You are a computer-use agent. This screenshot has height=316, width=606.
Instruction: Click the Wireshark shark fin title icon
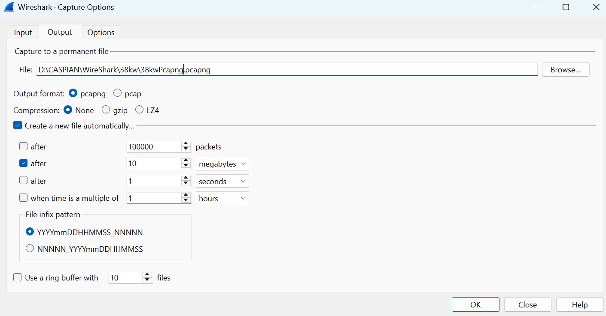(x=9, y=7)
